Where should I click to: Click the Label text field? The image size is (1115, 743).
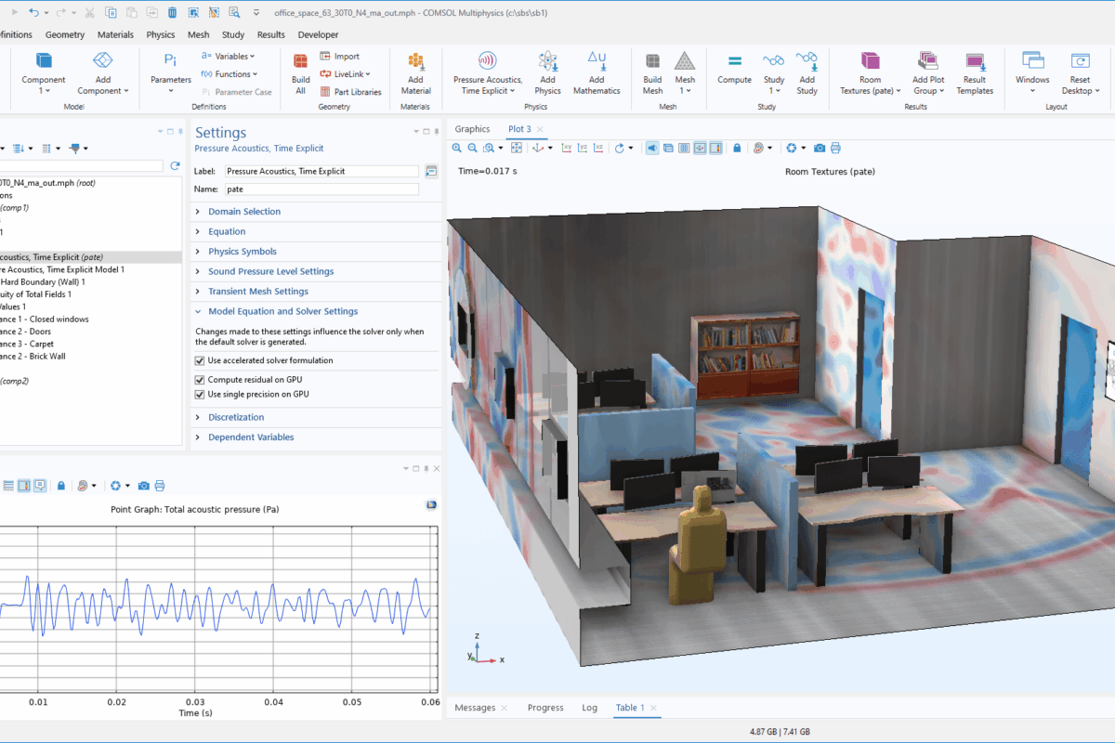(321, 172)
